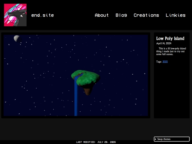Expand the Swap themes disclosure

pyautogui.click(x=172, y=139)
